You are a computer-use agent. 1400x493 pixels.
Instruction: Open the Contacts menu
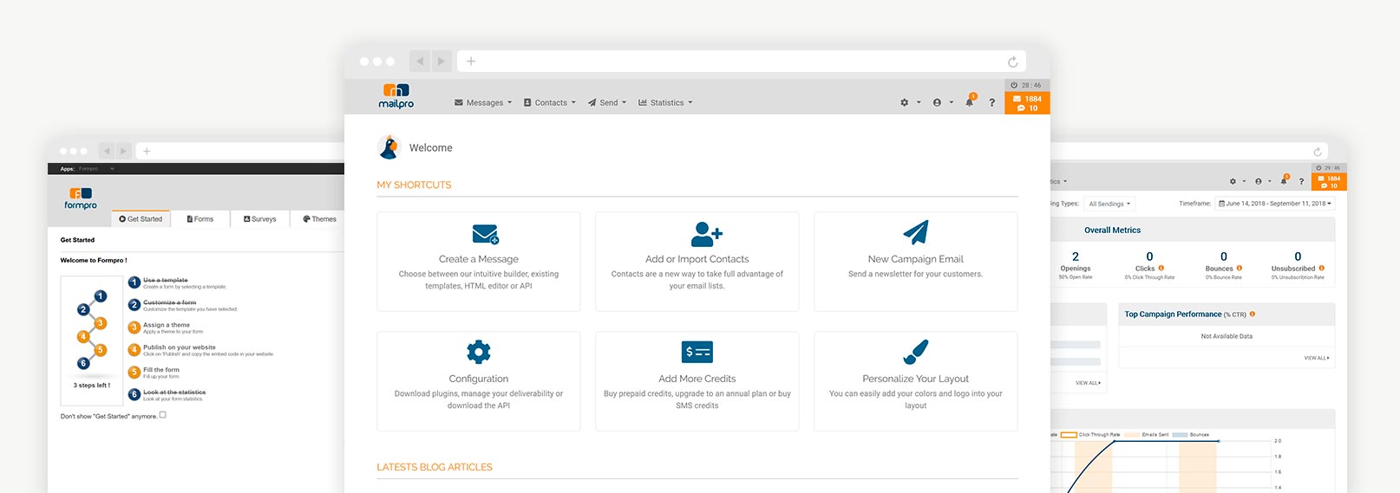[550, 102]
